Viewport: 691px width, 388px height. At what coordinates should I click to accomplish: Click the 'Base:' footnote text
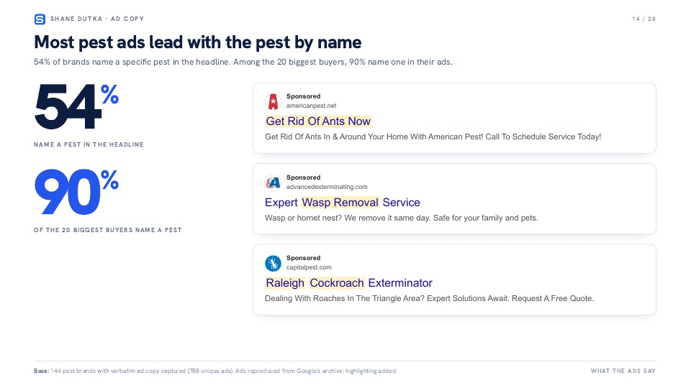click(x=215, y=371)
